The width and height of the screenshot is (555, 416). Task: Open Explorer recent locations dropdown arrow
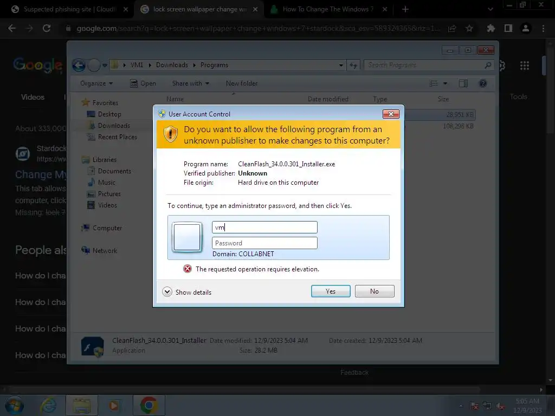[105, 65]
